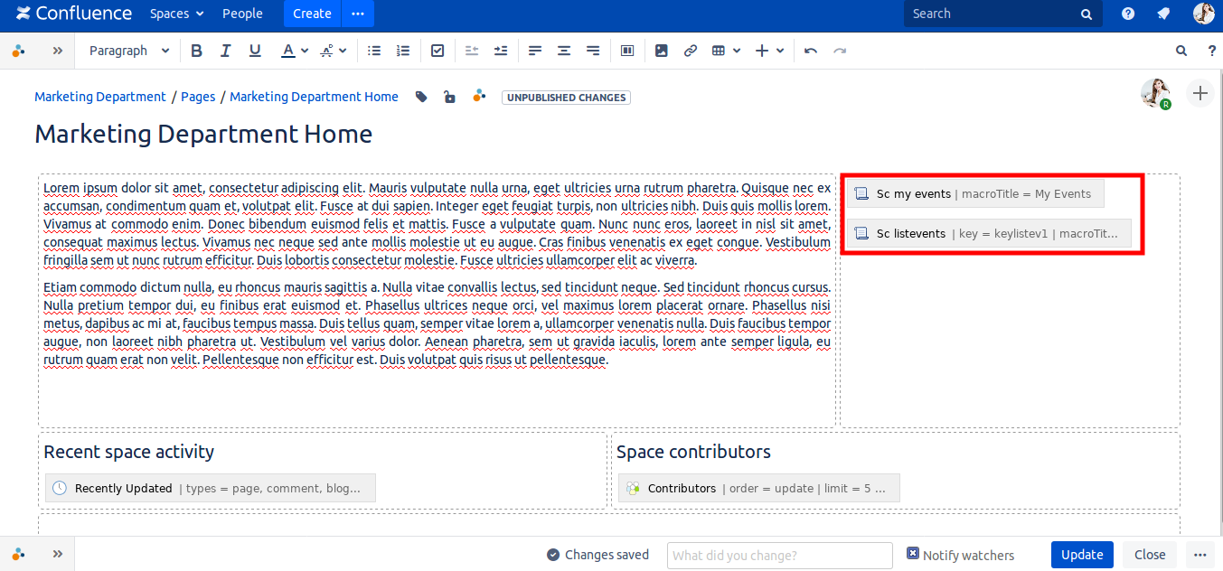Undo the last edit
The width and height of the screenshot is (1223, 571).
(x=811, y=51)
